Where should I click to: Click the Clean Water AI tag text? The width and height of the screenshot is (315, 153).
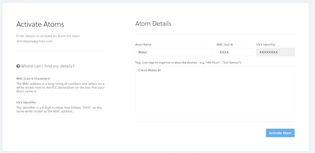click(x=149, y=70)
